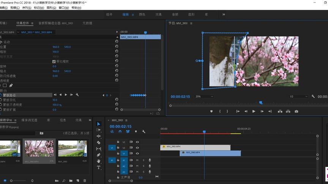Image resolution: width=328 pixels, height=184 pixels.
Task: Select the Type tool
Action: coord(99,167)
